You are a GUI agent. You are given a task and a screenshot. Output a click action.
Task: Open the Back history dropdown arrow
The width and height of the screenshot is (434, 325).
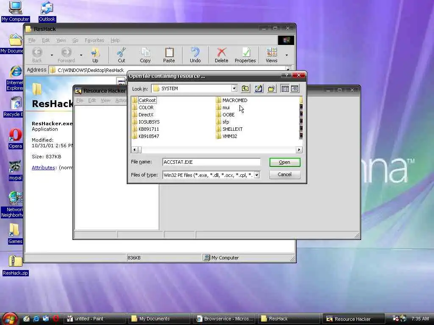pyautogui.click(x=52, y=55)
